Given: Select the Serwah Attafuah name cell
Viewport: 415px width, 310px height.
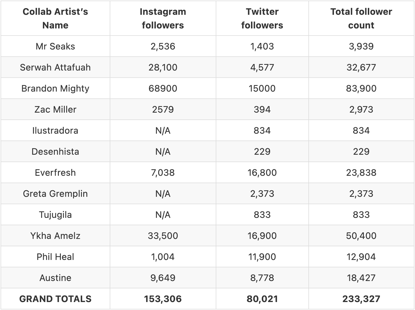Looking at the screenshot, I should pos(55,67).
